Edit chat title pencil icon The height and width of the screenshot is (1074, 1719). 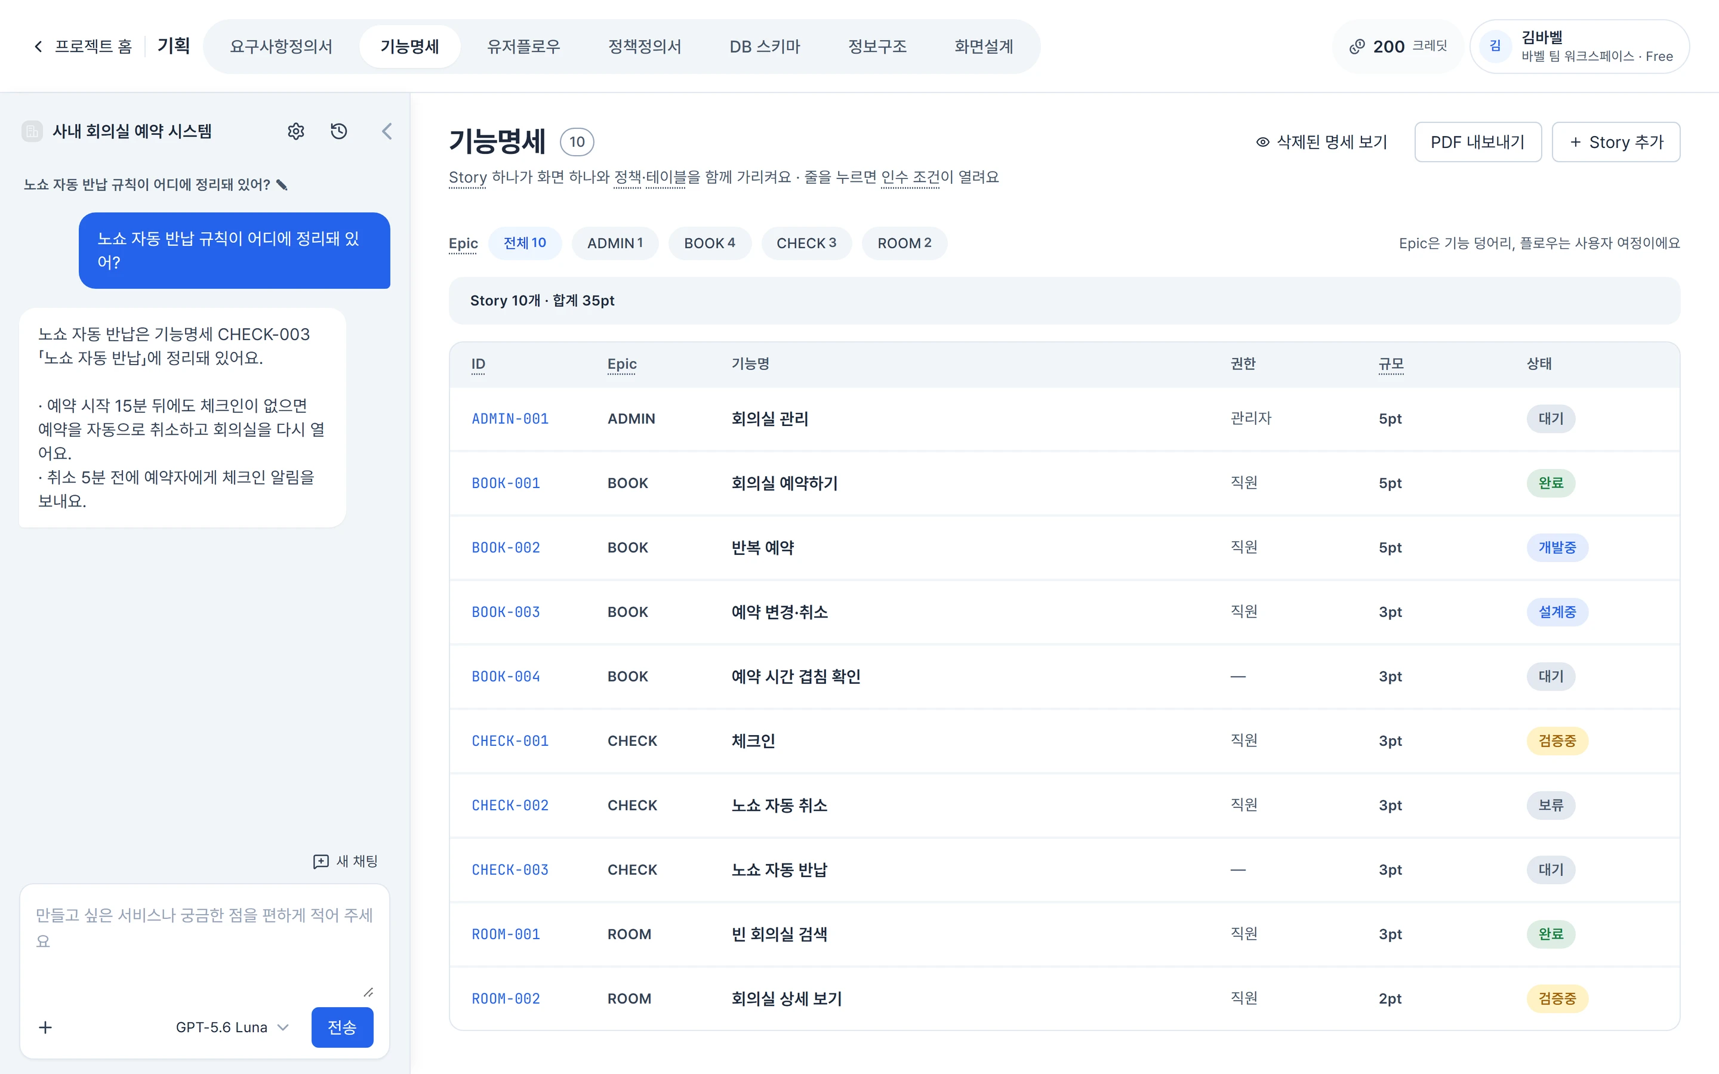(x=282, y=185)
